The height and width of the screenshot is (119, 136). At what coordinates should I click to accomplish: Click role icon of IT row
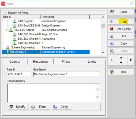click(x=14, y=43)
